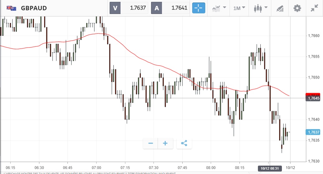Click the red moving average line label
The width and height of the screenshot is (323, 174).
[x=314, y=94]
